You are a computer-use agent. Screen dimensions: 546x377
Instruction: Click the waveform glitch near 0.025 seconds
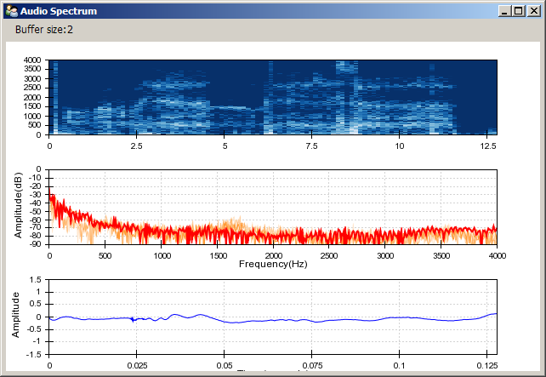[133, 320]
